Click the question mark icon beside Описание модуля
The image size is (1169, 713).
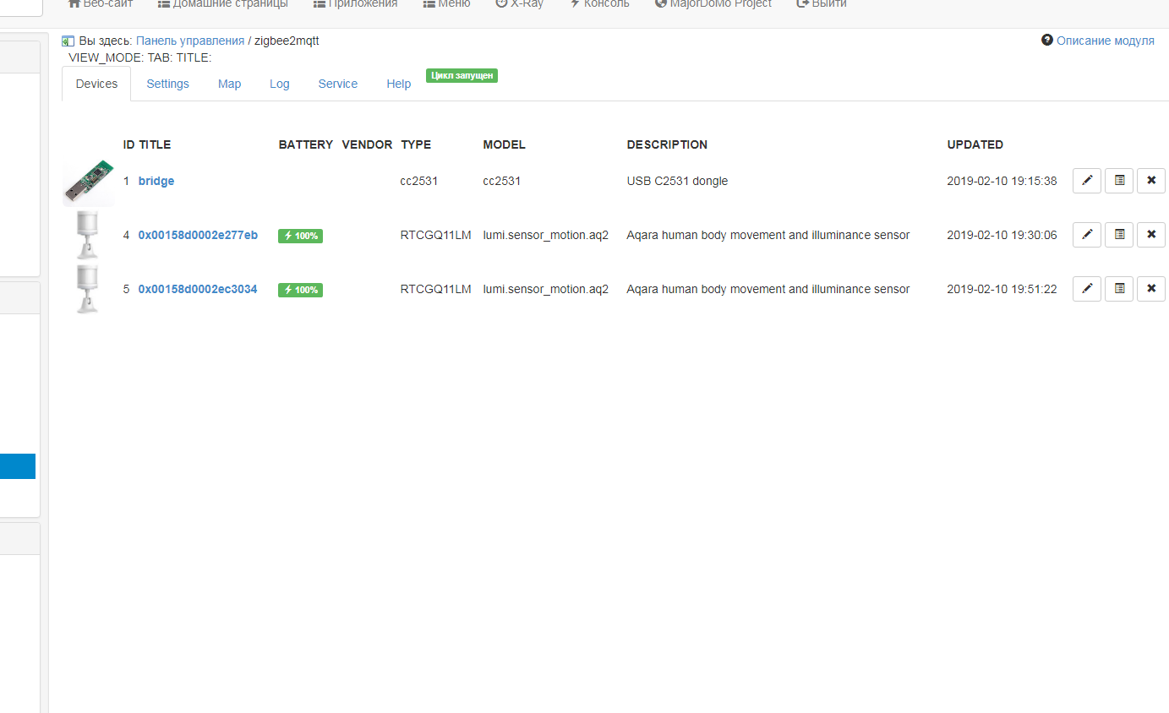click(x=1047, y=41)
